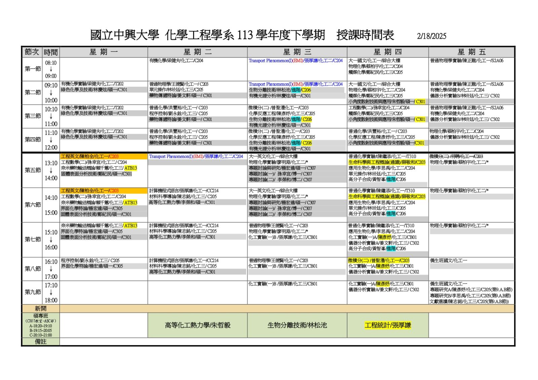Click '專題研究A/陳彥妤' entry in 第九節 Friday
This screenshot has width=538, height=380.
coord(471,290)
